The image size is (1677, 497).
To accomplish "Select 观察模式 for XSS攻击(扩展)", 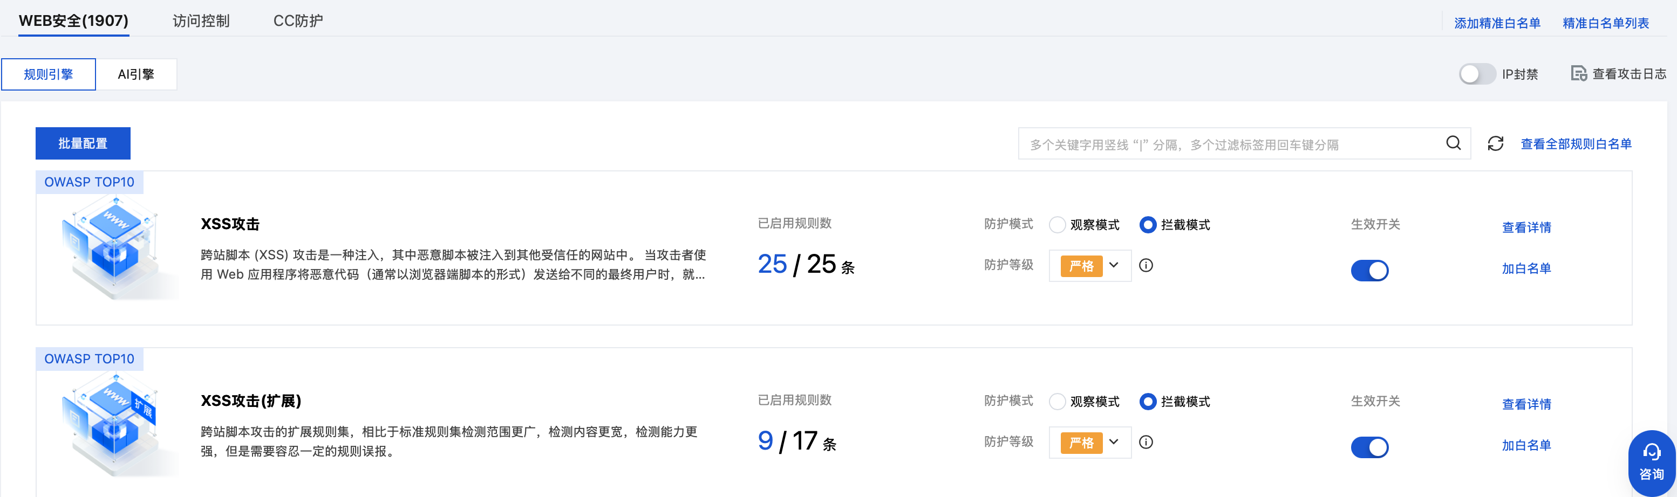I will 1058,402.
